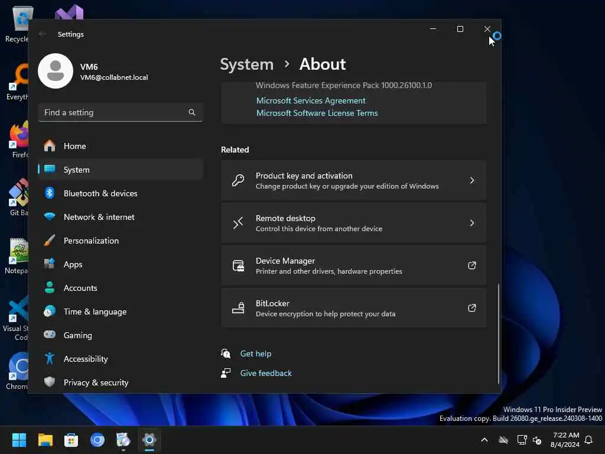Open the Windows Start menu
This screenshot has height=454, width=605.
(19, 440)
